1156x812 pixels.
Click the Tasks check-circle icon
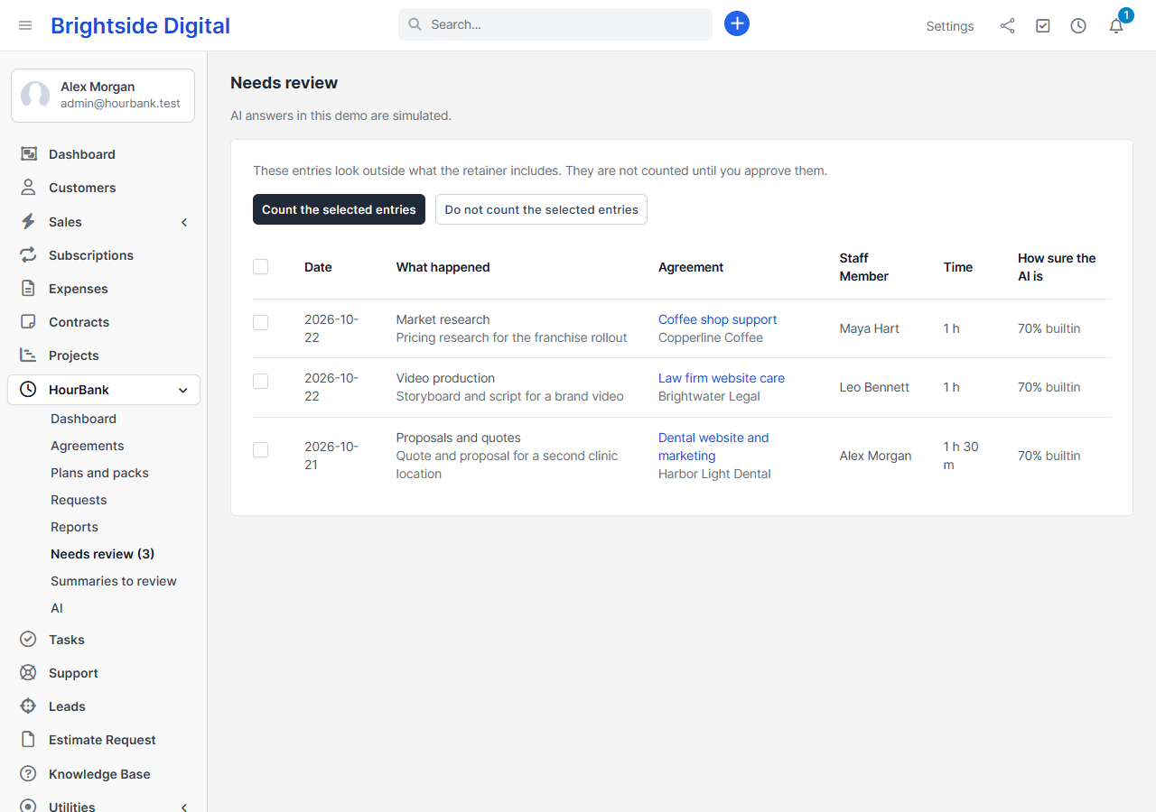click(x=28, y=640)
